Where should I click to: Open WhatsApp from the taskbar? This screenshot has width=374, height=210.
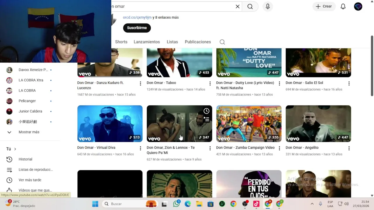[x=176, y=204]
